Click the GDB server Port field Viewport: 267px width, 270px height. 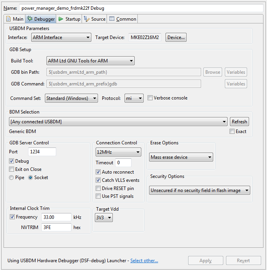click(x=42, y=152)
